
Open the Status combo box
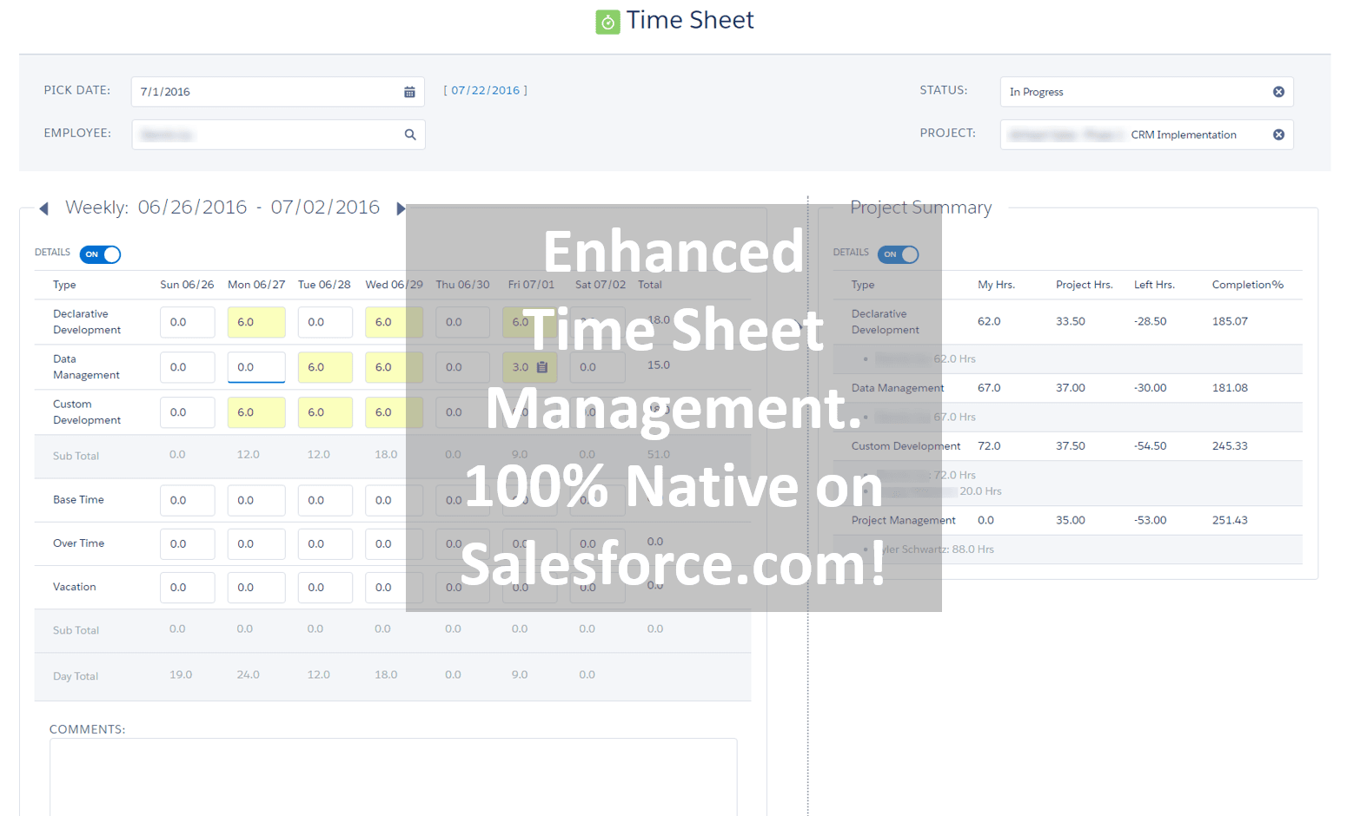point(1146,92)
